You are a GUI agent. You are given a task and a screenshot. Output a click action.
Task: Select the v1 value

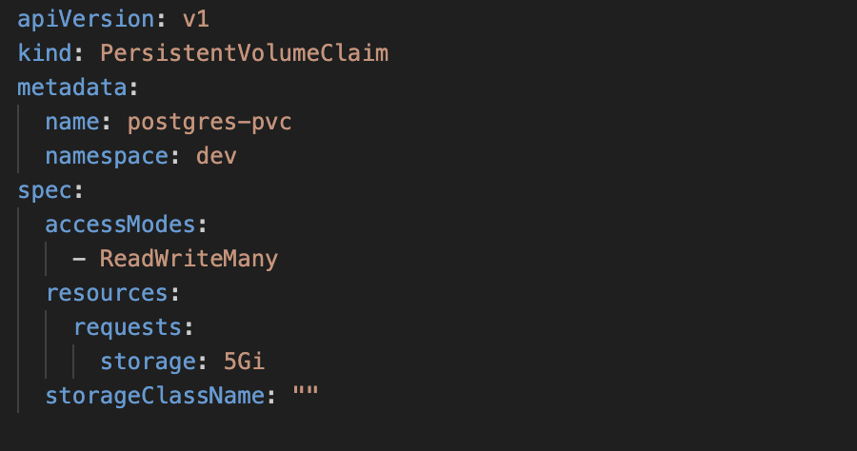[195, 20]
